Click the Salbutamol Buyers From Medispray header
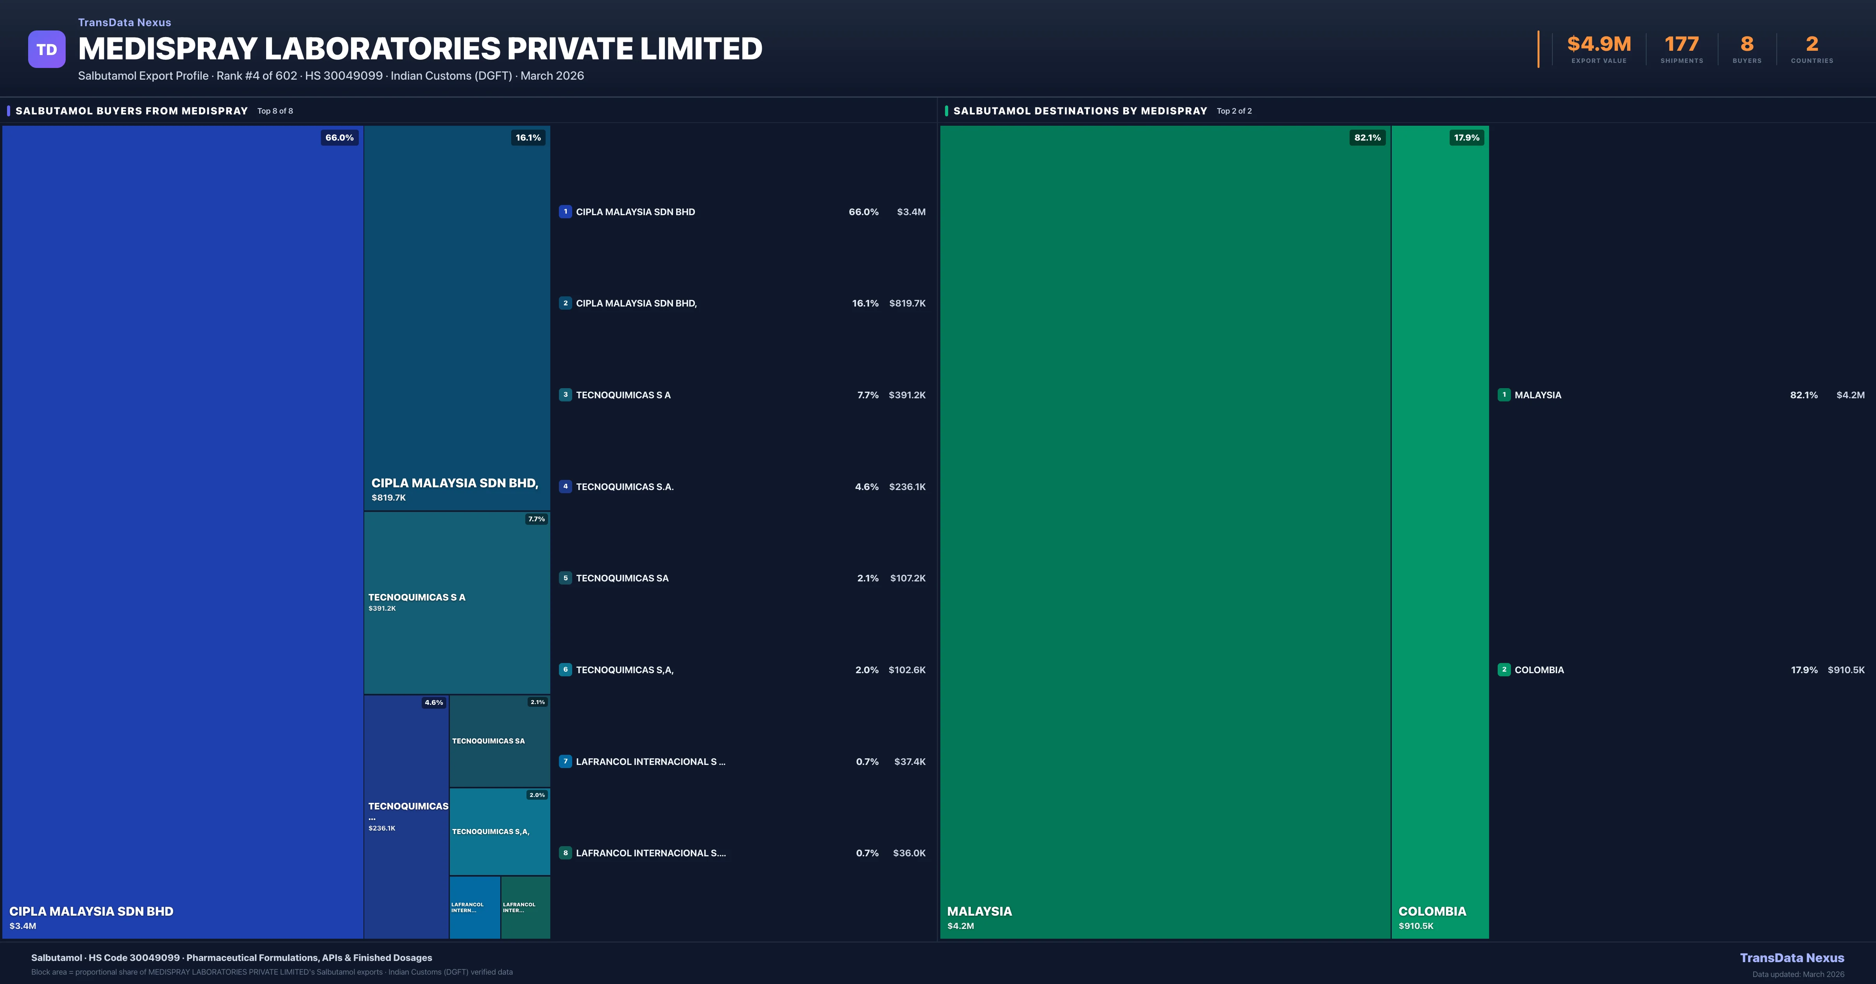The width and height of the screenshot is (1876, 984). click(x=132, y=111)
